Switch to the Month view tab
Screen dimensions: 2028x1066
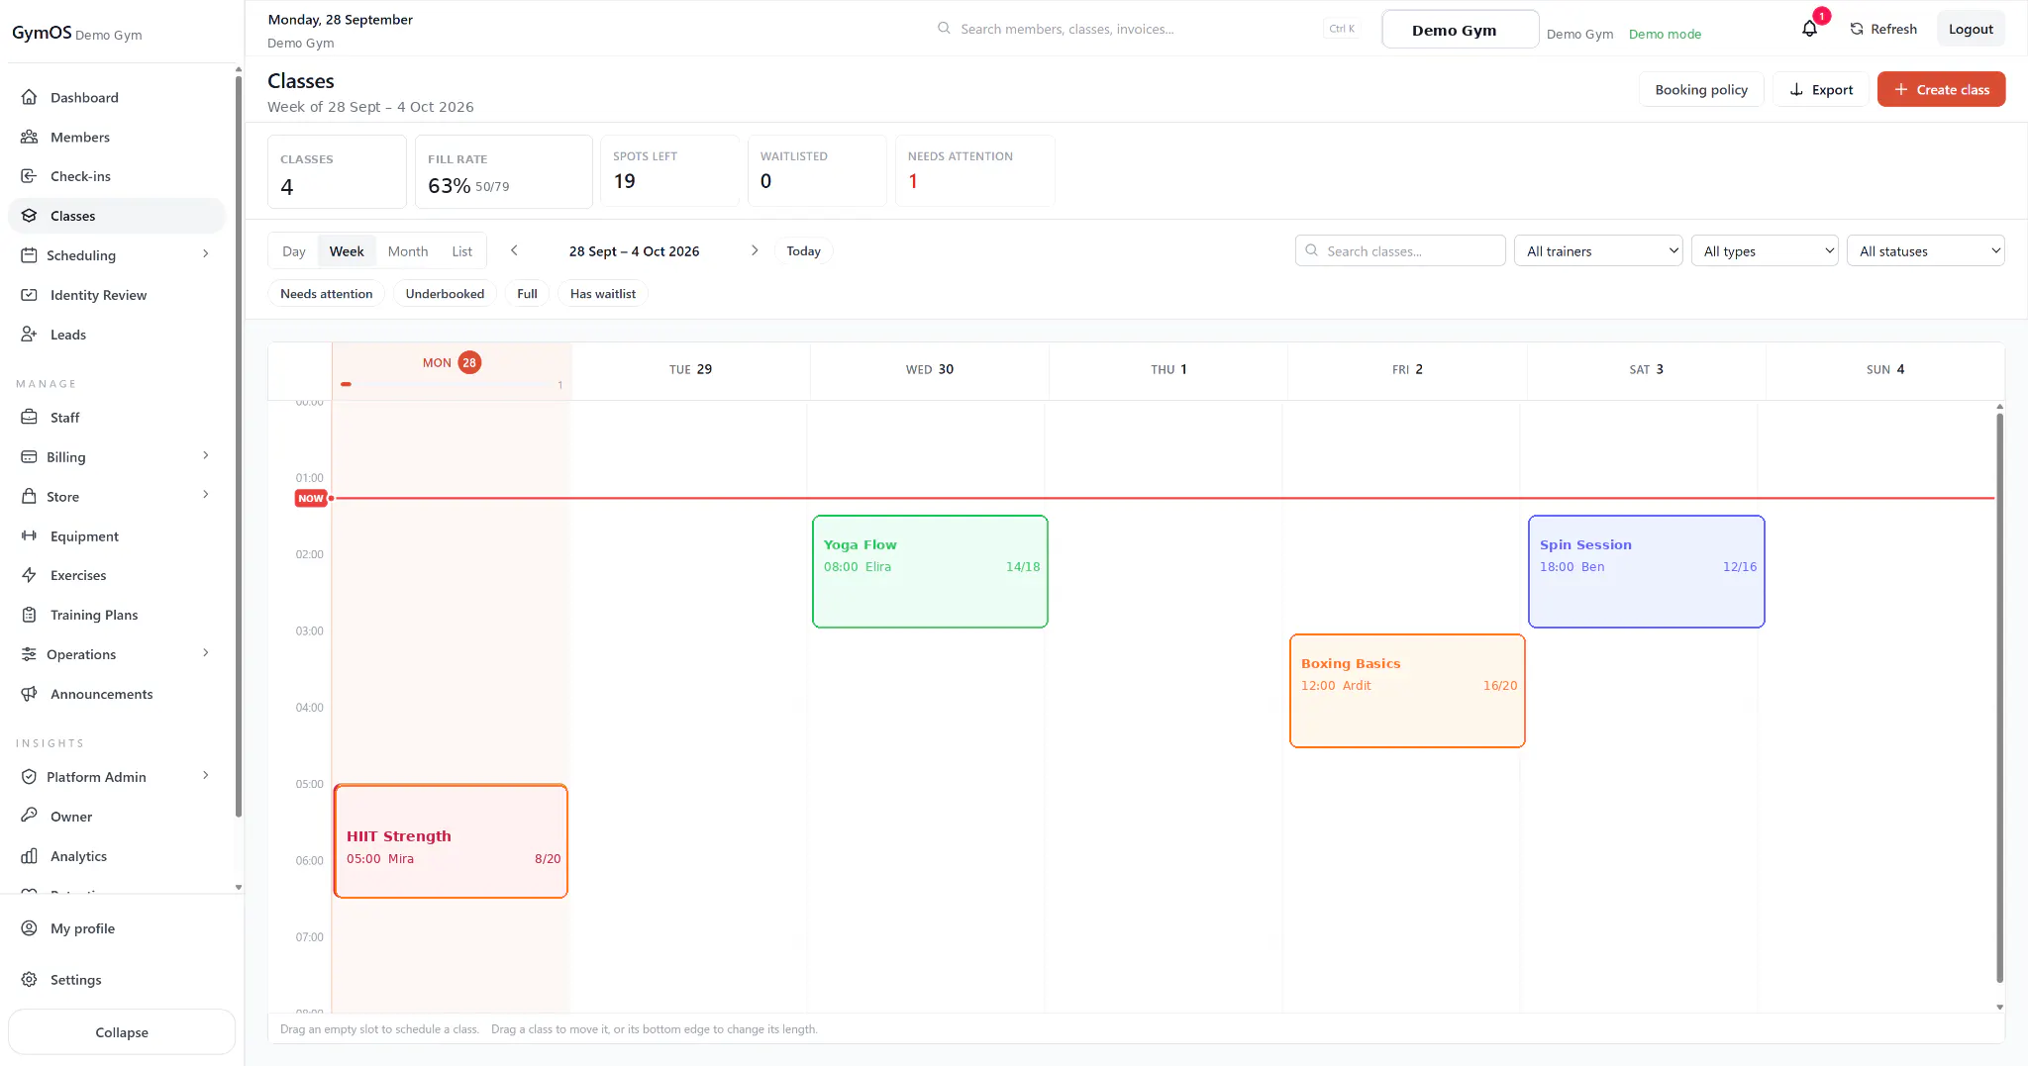coord(408,251)
